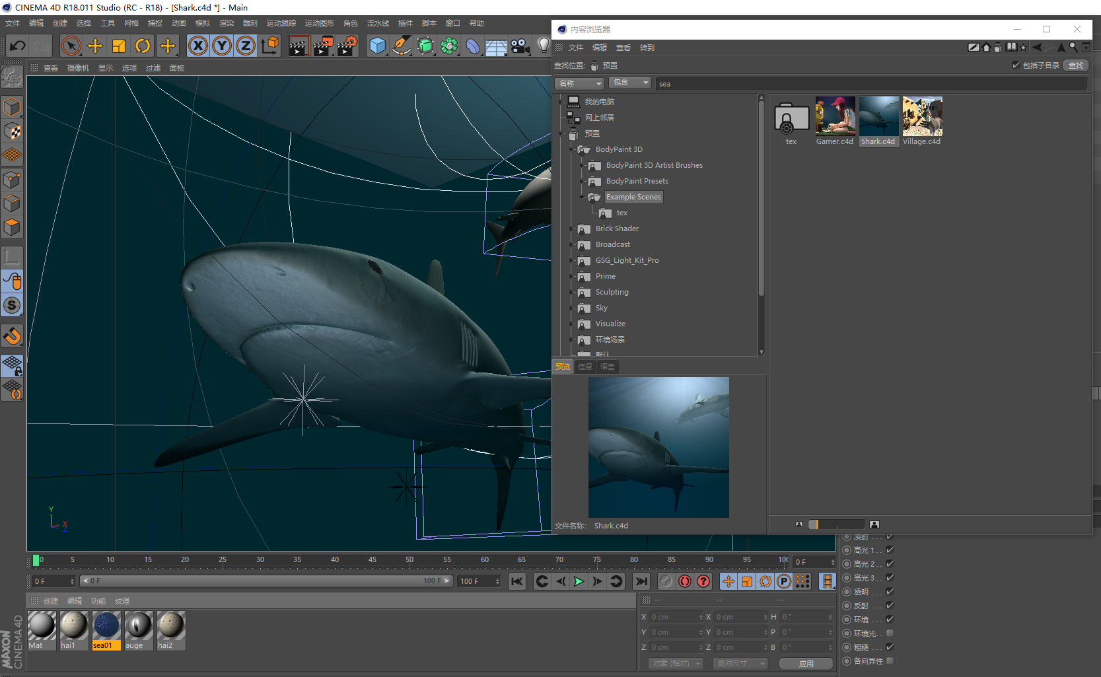1101x677 pixels.
Task: Open the Spline Pen tool
Action: coord(401,46)
